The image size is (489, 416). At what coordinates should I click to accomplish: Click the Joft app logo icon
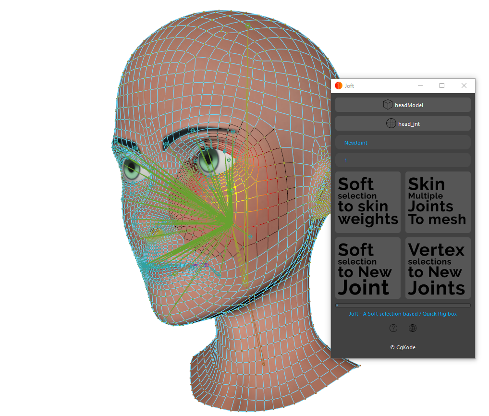[339, 86]
